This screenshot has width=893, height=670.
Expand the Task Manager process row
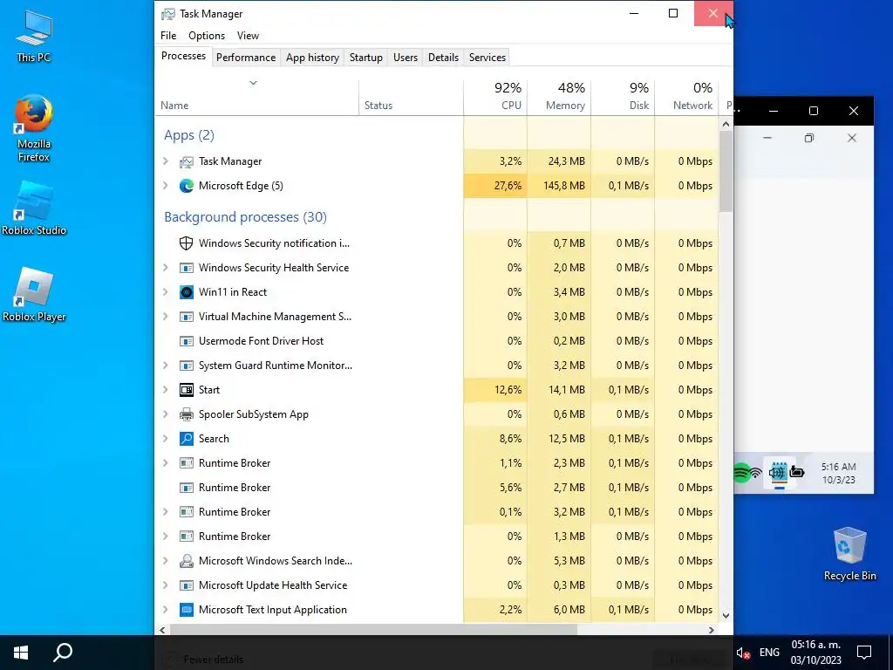tap(166, 161)
